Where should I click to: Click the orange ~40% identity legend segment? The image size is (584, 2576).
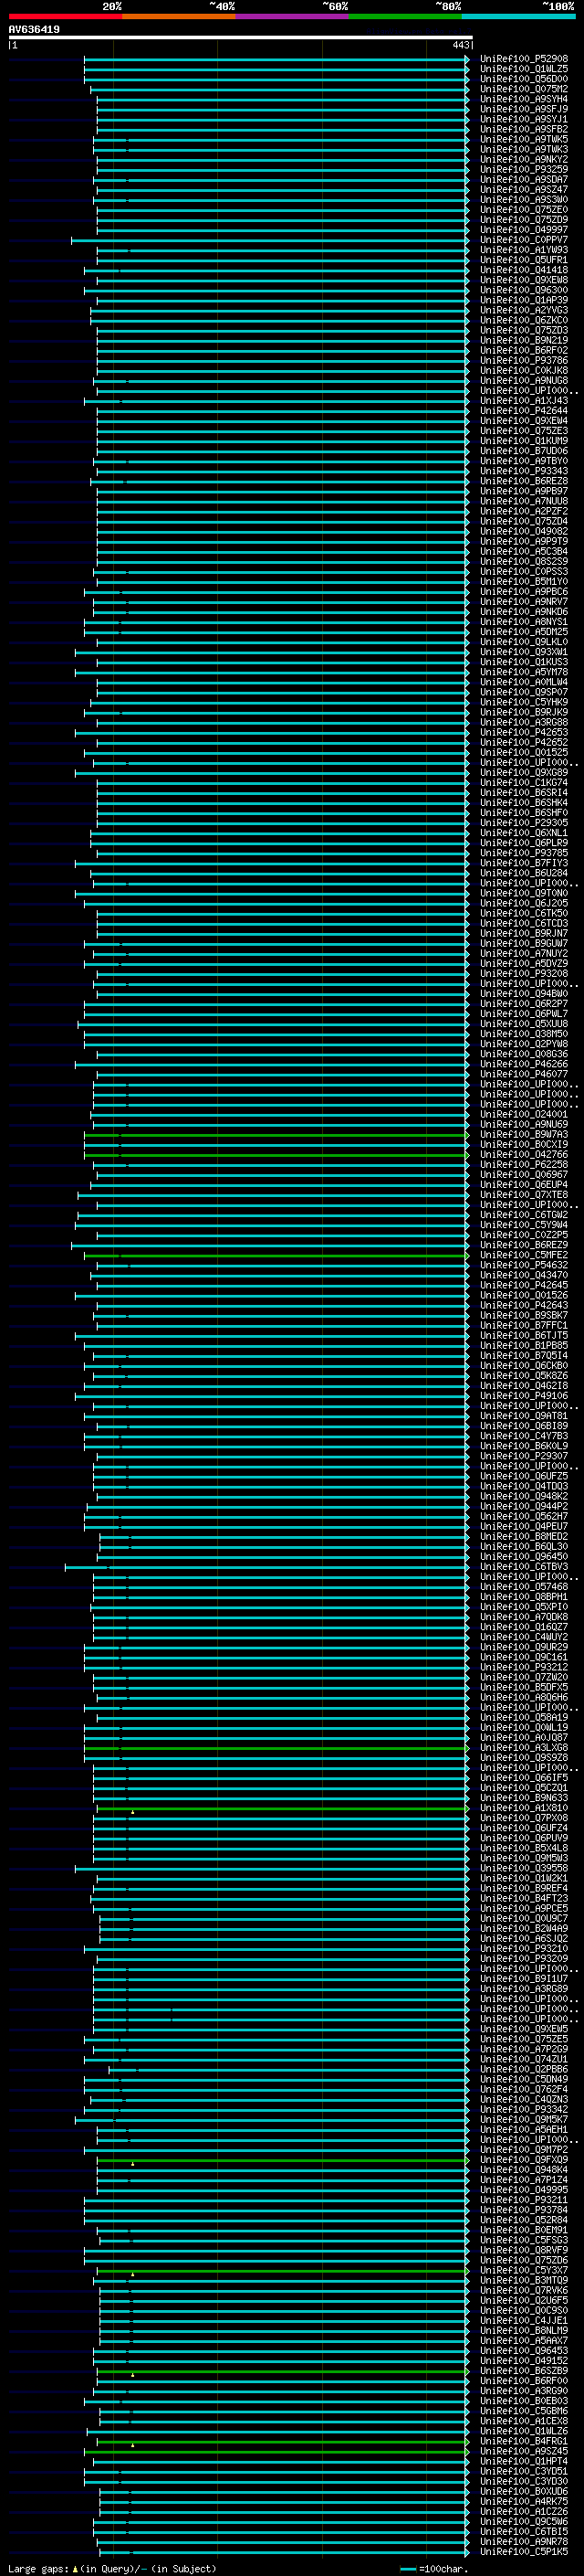179,16
